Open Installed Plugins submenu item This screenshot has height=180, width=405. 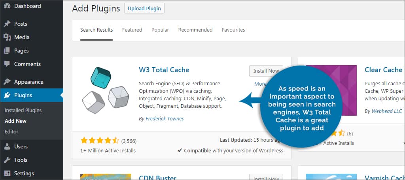23,111
